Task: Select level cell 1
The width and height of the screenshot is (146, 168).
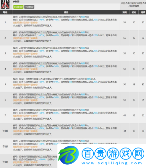Action: pos(5,23)
